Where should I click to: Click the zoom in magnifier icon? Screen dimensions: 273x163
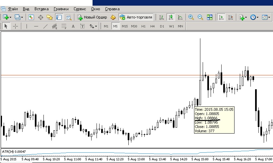point(191,17)
